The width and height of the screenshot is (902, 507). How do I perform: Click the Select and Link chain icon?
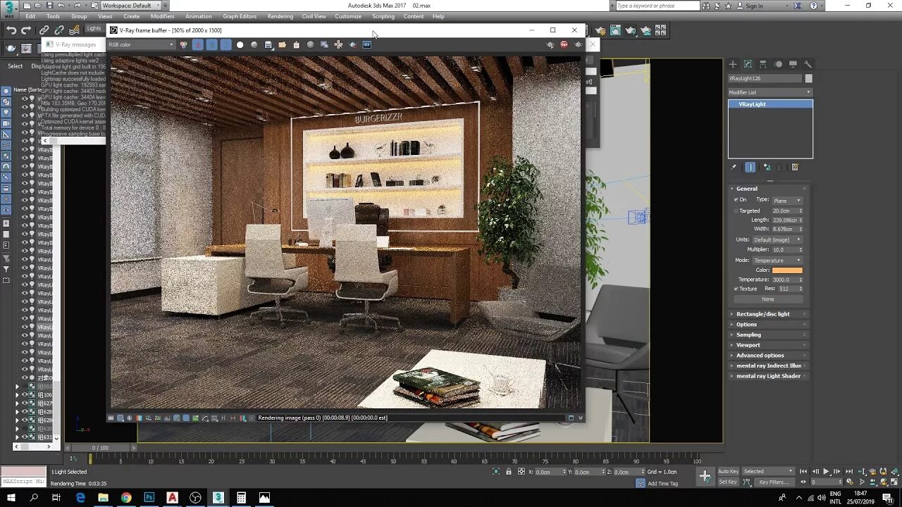click(44, 30)
